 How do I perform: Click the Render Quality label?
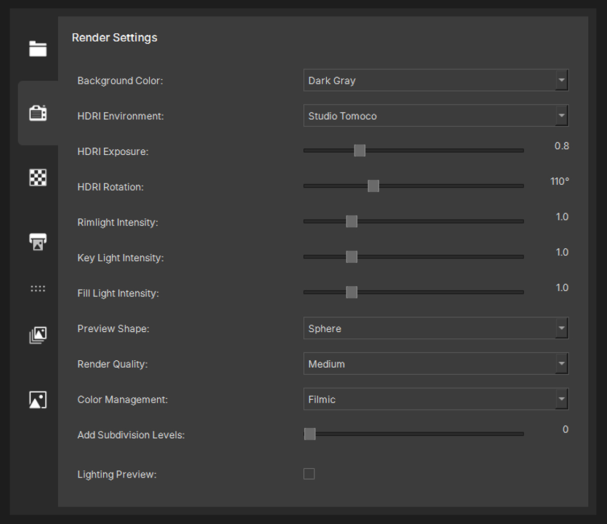(112, 364)
